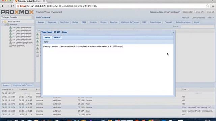Open the Servicios tab
This screenshot has width=216, height=121.
tap(64, 22)
